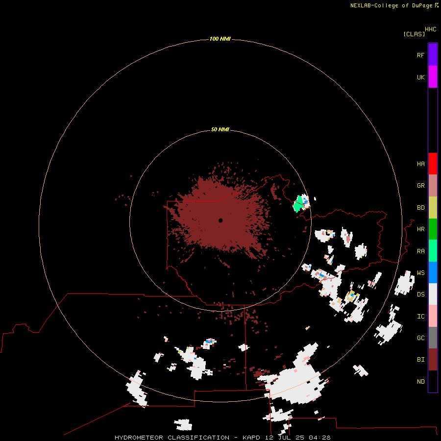This screenshot has width=441, height=441.
Task: Select the GC gray legend swatch
Action: coord(433,338)
